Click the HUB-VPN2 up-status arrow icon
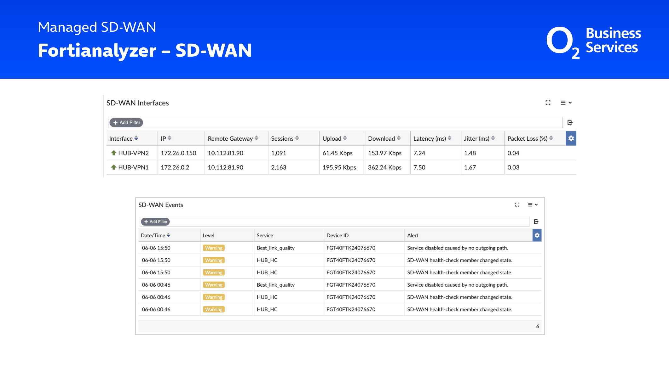 114,153
